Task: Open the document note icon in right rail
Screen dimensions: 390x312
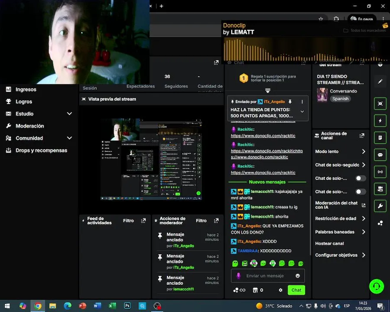Action: (x=380, y=138)
